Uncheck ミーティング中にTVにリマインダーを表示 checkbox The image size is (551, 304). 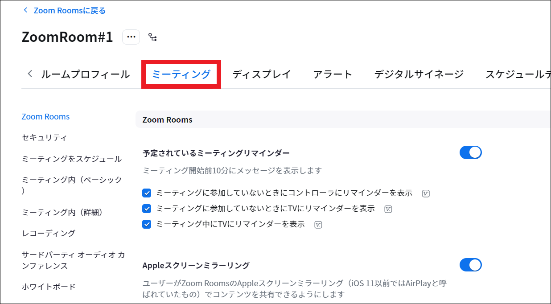click(147, 224)
